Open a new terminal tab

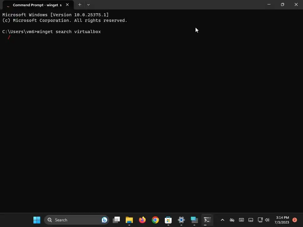pyautogui.click(x=80, y=5)
